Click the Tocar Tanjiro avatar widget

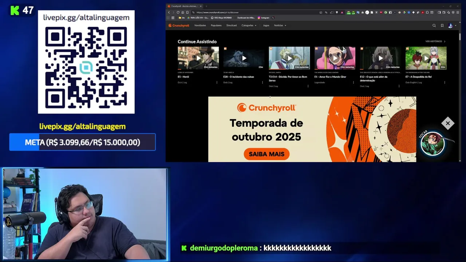point(433,144)
